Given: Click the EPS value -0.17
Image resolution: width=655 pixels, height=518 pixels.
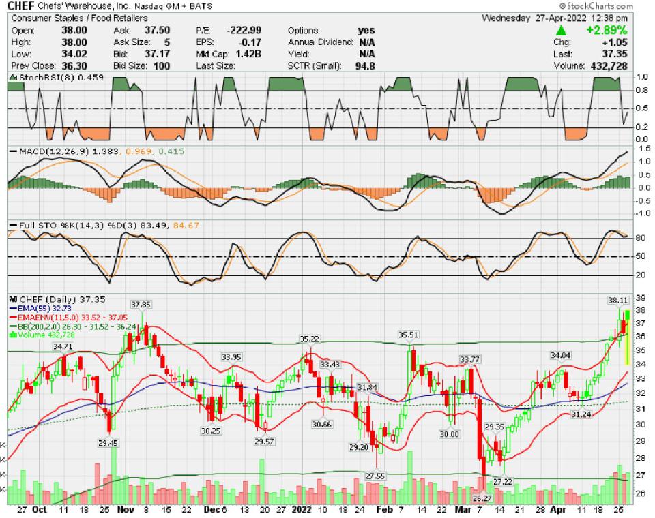Looking at the screenshot, I should point(250,42).
